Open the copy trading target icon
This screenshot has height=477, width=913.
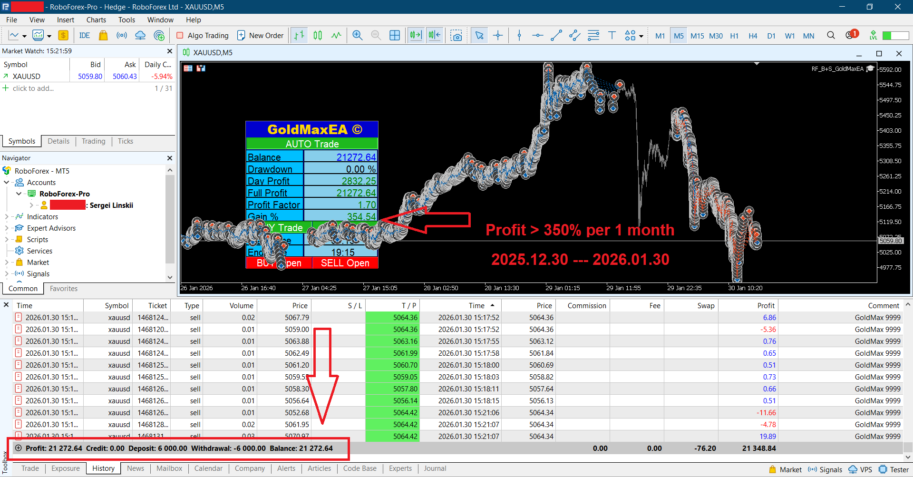[x=159, y=35]
